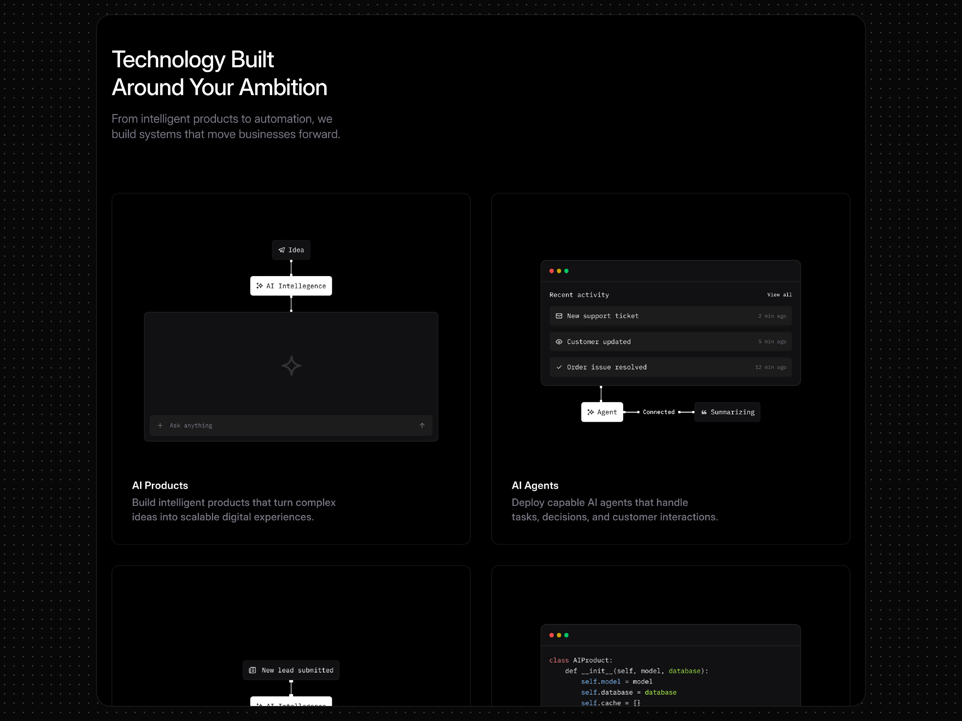Viewport: 962px width, 721px height.
Task: Click the "def __init__" code line
Action: click(x=637, y=671)
